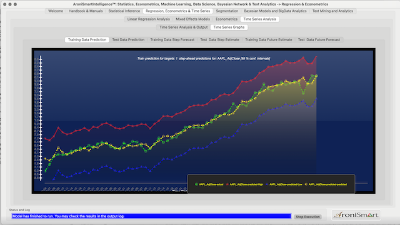Select the Time Series Graphs tab
The image size is (400, 225).
229,27
